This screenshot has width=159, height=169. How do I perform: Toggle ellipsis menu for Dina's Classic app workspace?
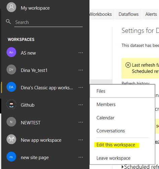click(81, 88)
